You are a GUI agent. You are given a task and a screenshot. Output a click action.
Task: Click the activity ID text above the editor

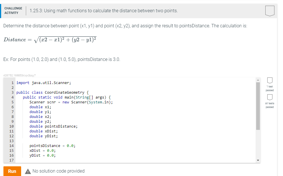[19, 75]
